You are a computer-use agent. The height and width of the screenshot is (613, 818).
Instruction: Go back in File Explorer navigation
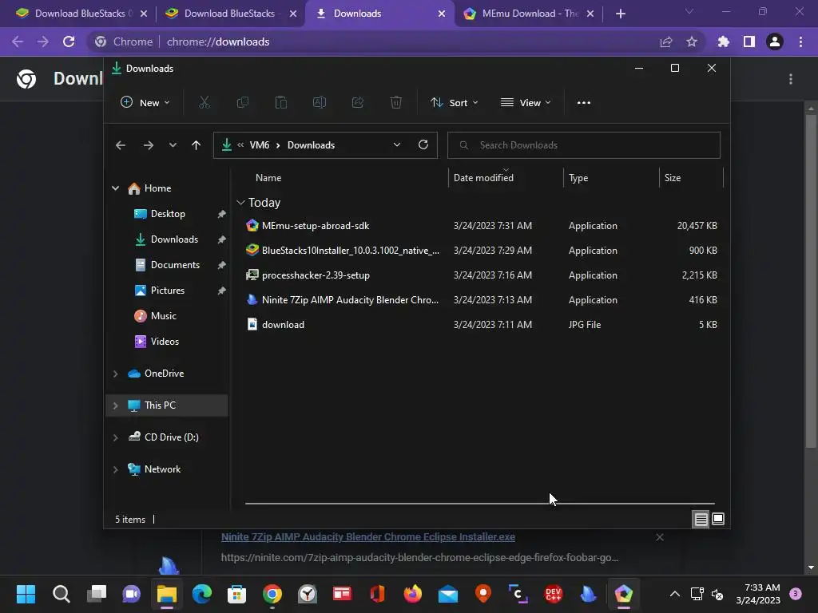(x=121, y=145)
